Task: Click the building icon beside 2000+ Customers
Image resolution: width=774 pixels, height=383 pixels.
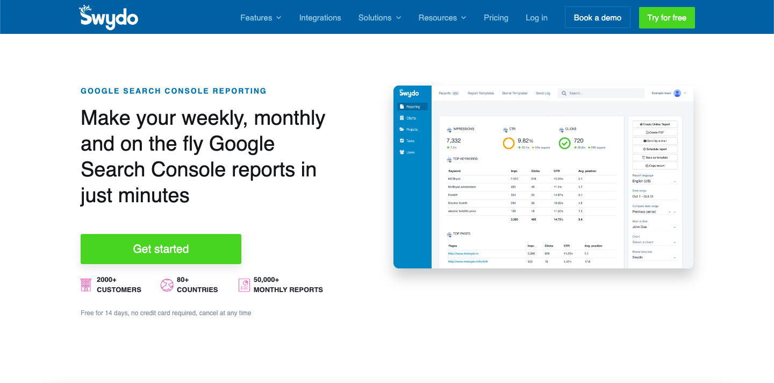Action: tap(86, 285)
